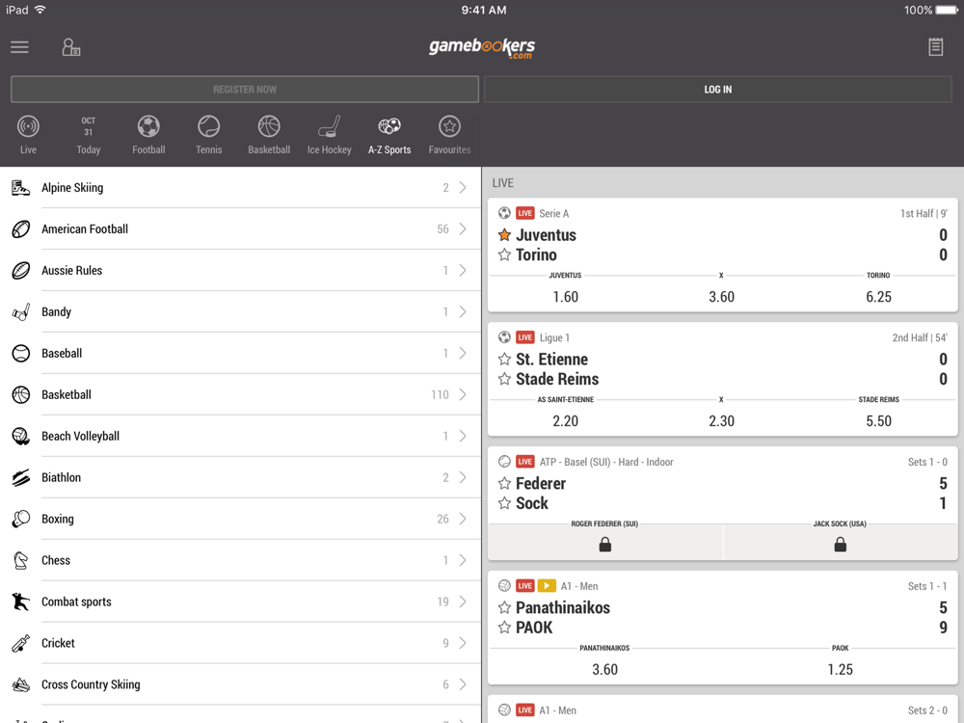Expand American Football chevron

[463, 228]
